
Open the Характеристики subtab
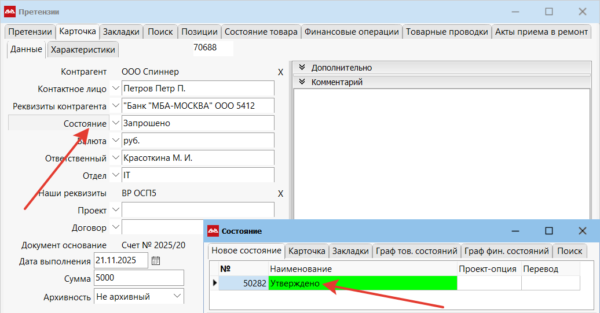(x=83, y=50)
